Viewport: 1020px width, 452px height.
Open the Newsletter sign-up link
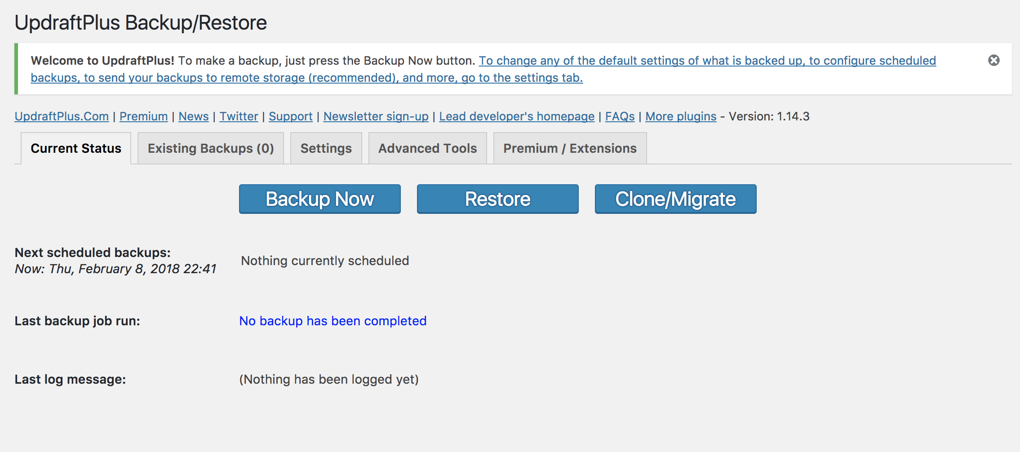pos(376,116)
